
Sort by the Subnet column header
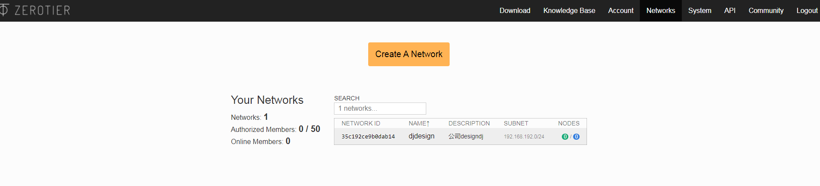[515, 123]
